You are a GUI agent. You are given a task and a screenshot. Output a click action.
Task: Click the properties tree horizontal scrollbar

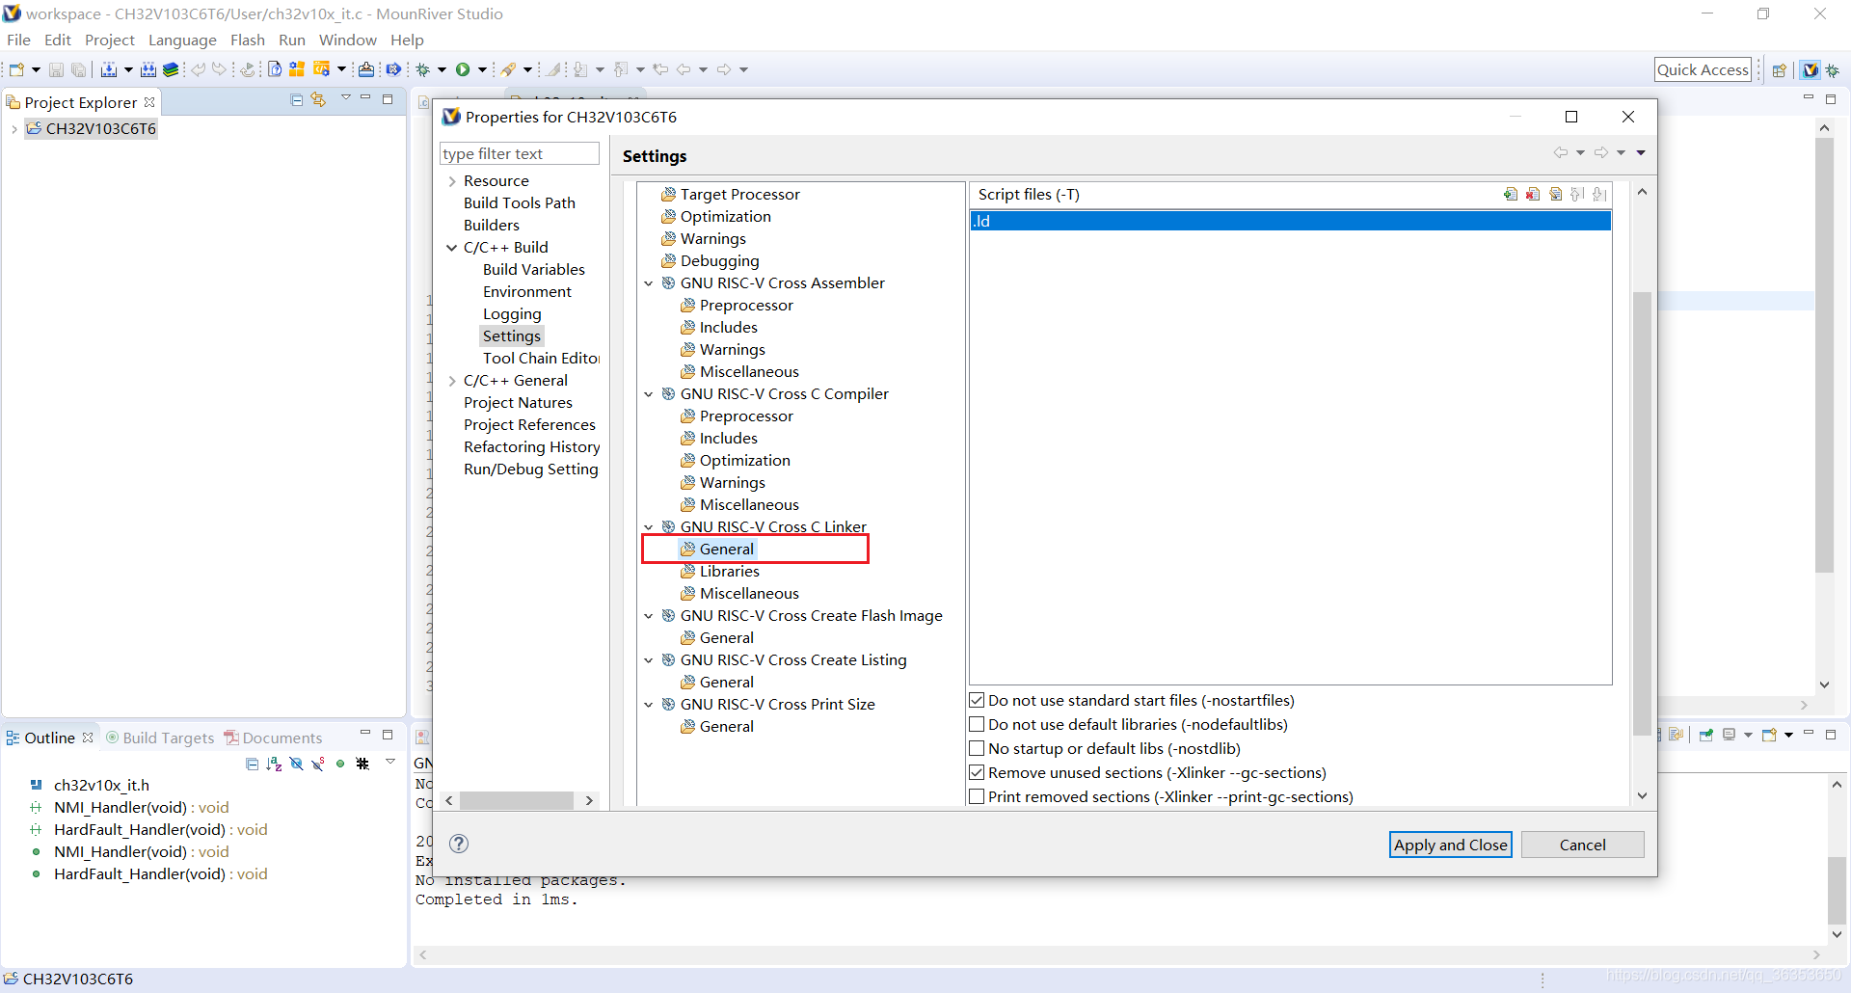point(517,800)
